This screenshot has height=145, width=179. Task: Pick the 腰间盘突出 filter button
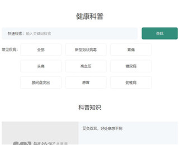[x=41, y=82]
